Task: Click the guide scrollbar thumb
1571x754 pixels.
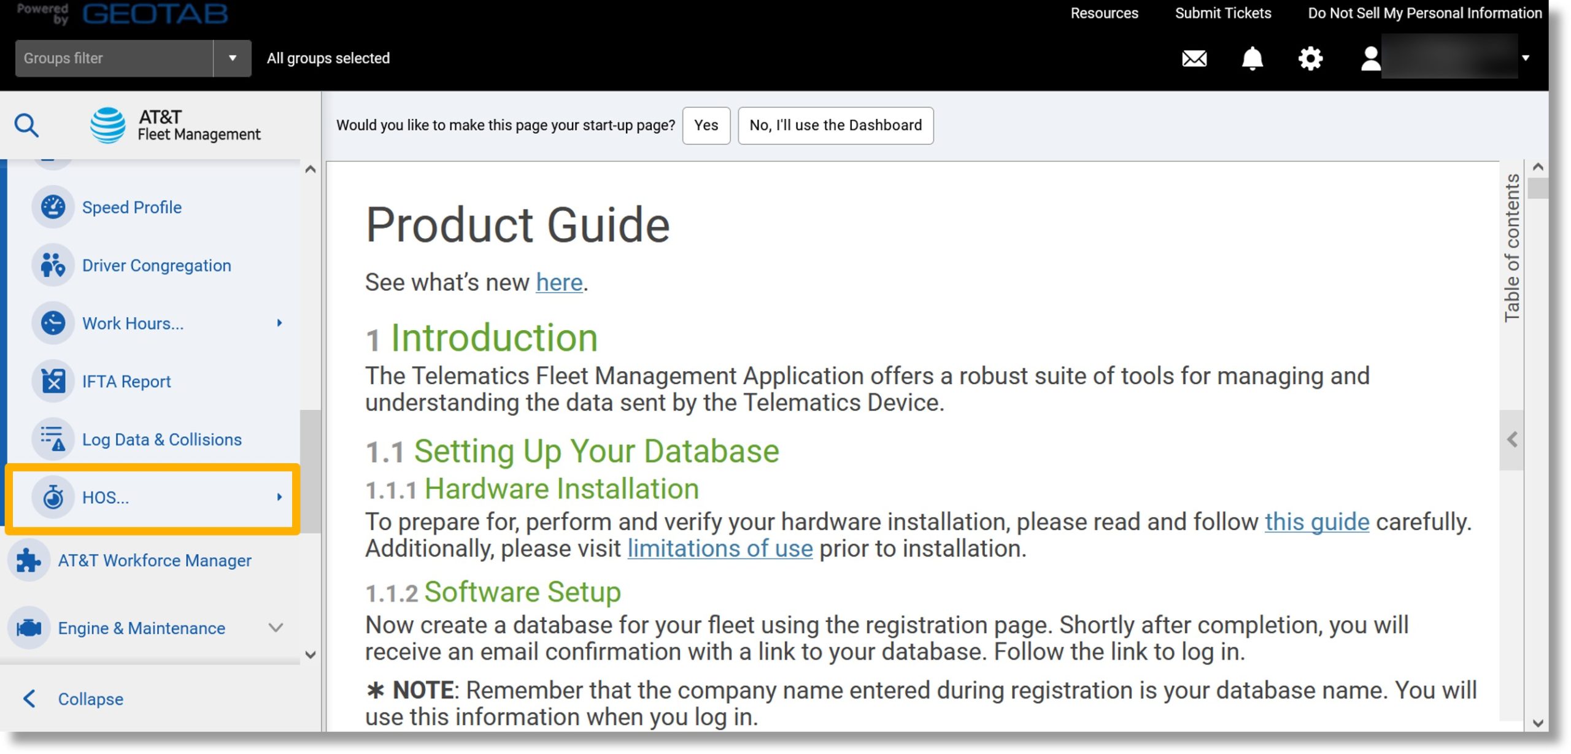Action: click(x=1538, y=188)
